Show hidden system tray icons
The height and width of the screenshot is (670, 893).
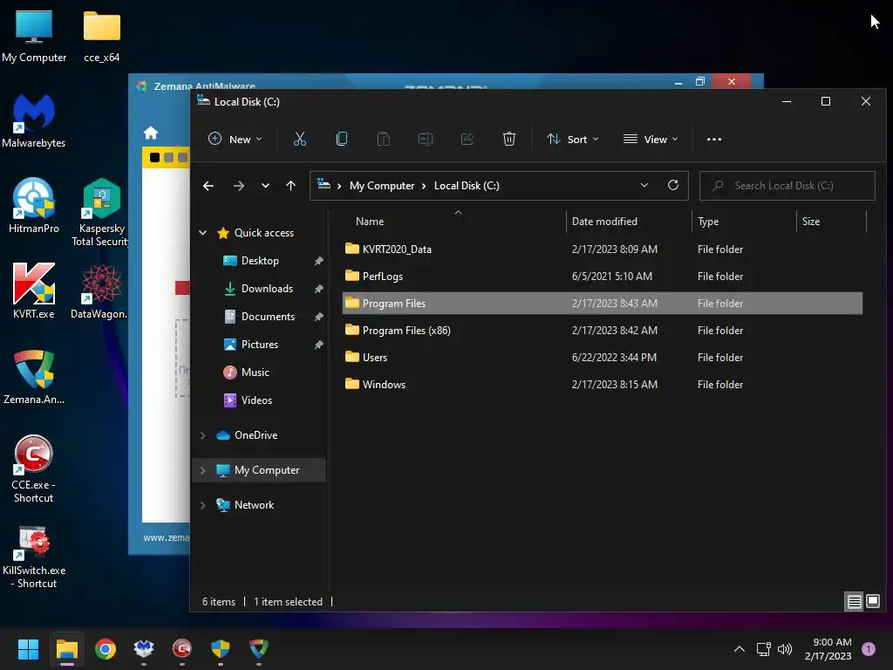click(740, 649)
